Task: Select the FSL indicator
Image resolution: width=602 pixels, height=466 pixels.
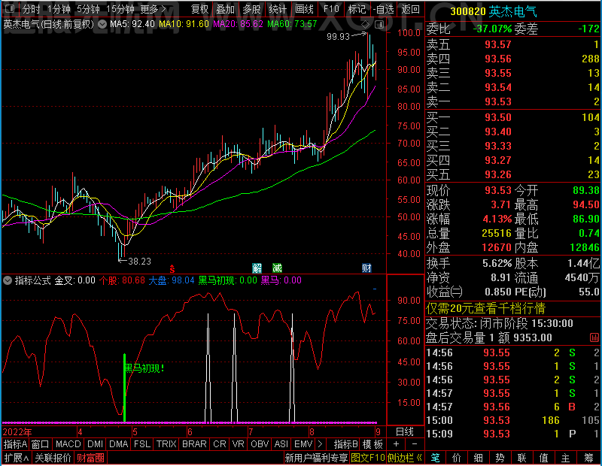Action: click(x=142, y=444)
